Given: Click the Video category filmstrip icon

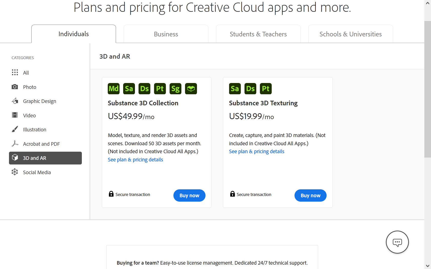Looking at the screenshot, I should click(15, 115).
